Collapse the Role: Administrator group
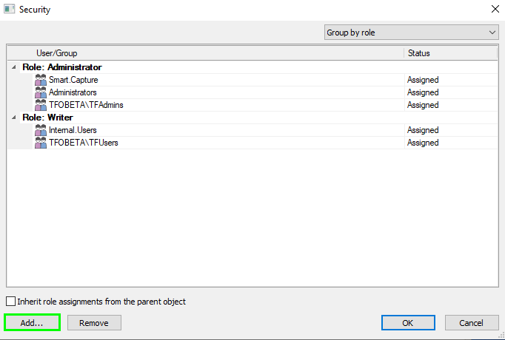 pyautogui.click(x=14, y=67)
